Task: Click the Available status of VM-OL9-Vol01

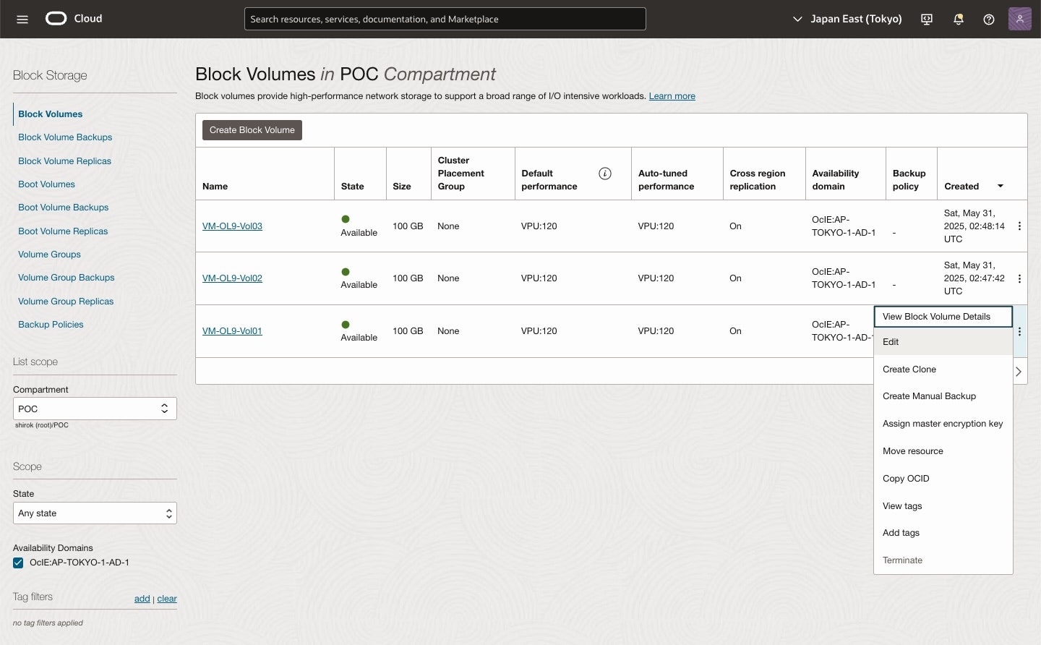Action: coord(359,338)
